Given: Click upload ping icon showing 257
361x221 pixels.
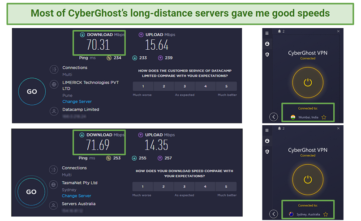Looking at the screenshot, I should tap(160, 158).
